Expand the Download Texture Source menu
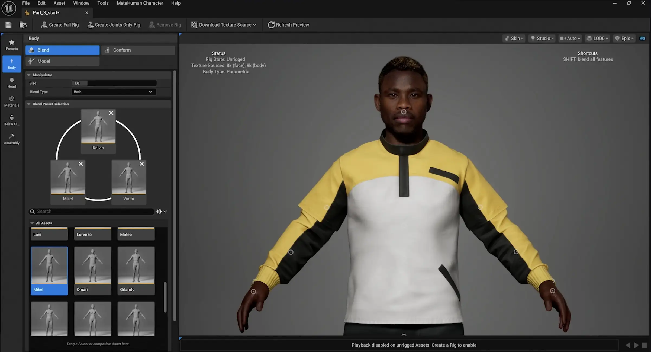 [x=224, y=25]
